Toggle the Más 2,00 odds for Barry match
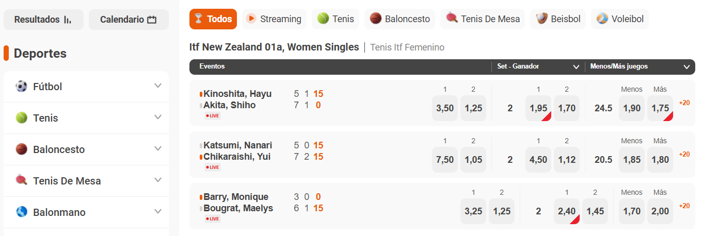The image size is (703, 236). (x=660, y=211)
